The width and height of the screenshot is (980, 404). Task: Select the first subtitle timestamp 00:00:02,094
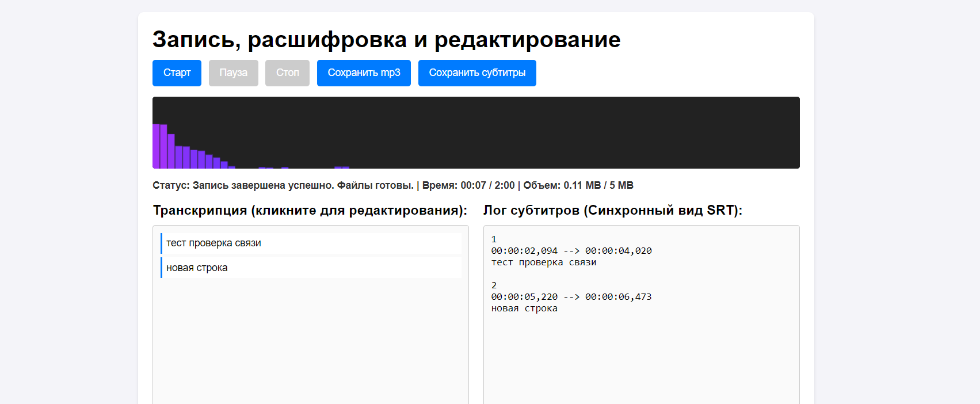coord(524,251)
